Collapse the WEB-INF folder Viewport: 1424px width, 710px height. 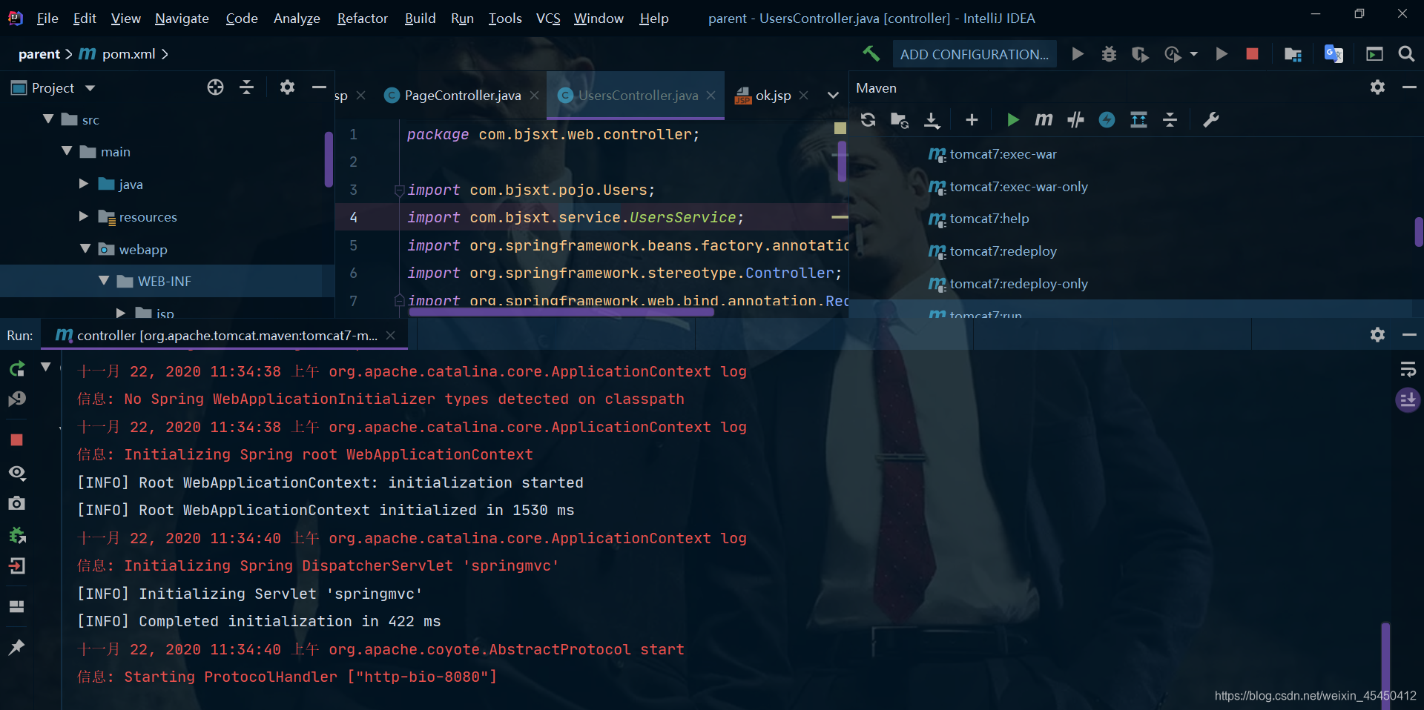pyautogui.click(x=104, y=281)
